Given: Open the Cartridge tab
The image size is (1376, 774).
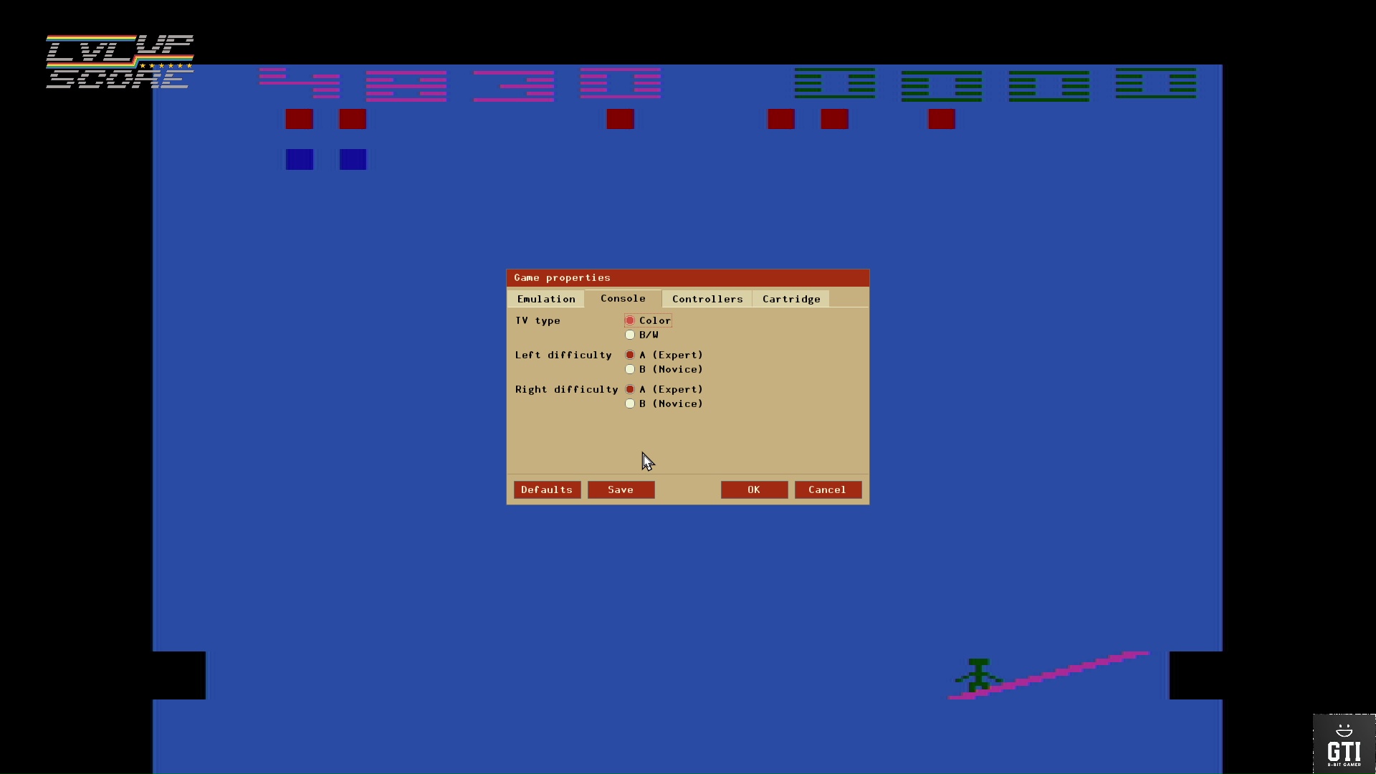Looking at the screenshot, I should click(791, 299).
